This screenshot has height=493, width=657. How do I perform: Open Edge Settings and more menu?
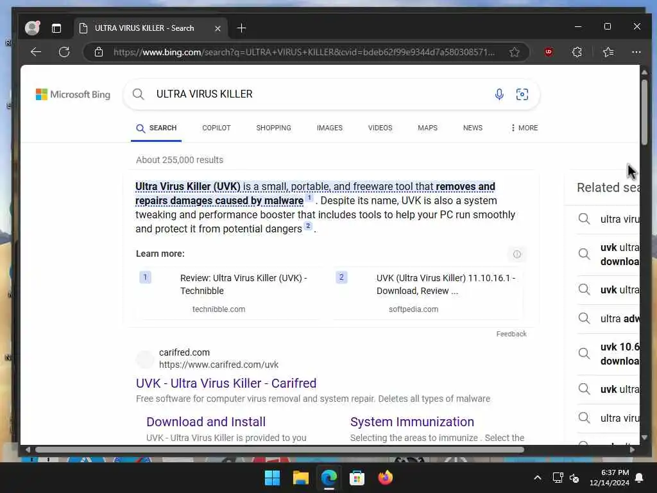(x=636, y=52)
